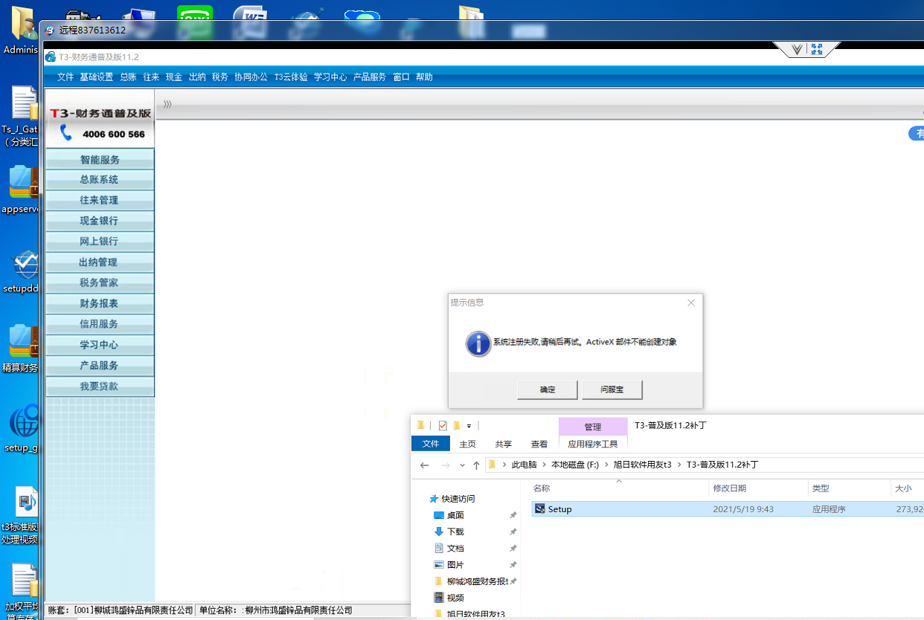Image resolution: width=924 pixels, height=620 pixels.
Task: Click the remote toolbar collapse chevron icon
Action: click(x=797, y=50)
